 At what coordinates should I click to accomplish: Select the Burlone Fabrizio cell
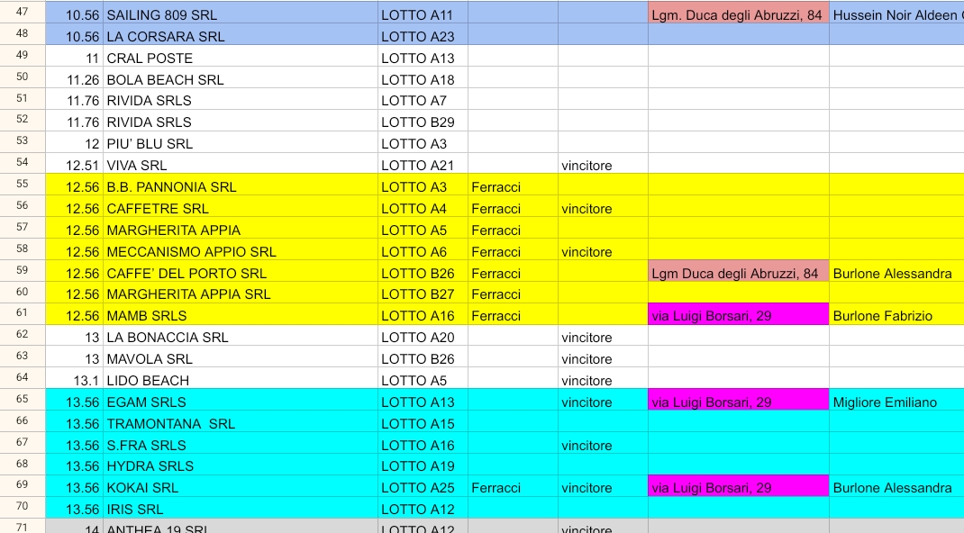896,316
